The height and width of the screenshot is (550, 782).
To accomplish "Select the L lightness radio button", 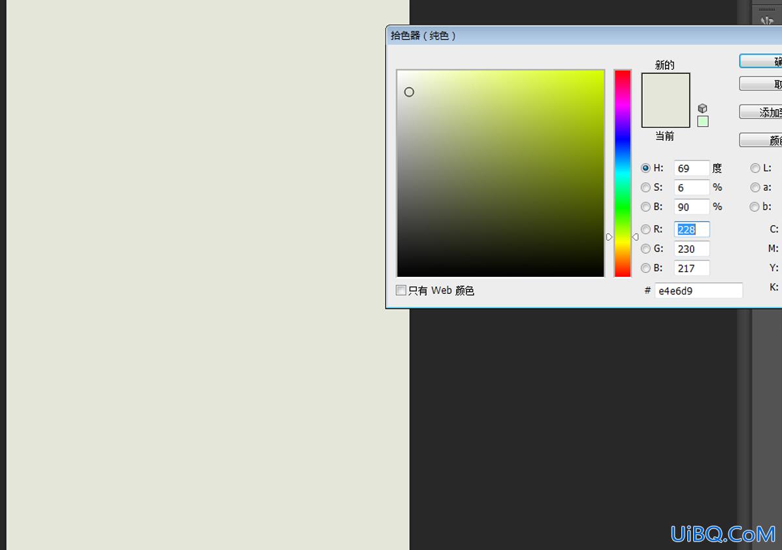I will [755, 168].
